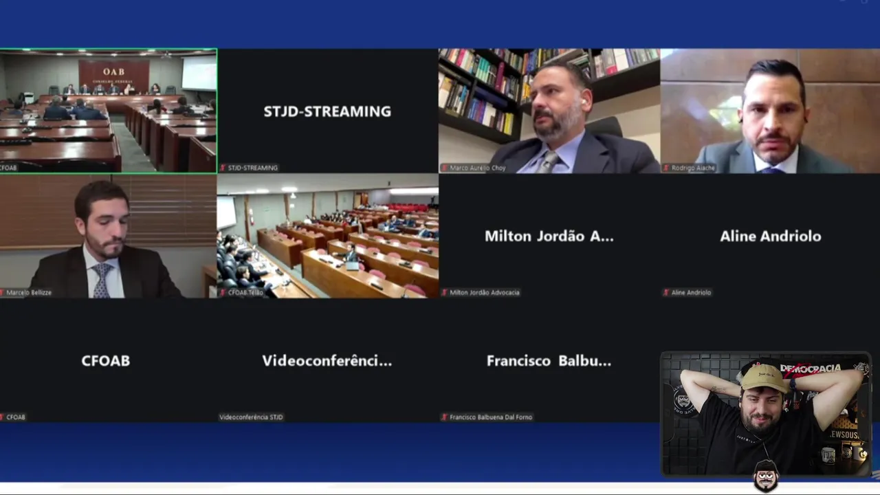The image size is (880, 495).
Task: Click the 'Francisco Balbuena Dal Forno' name label
Action: [491, 417]
